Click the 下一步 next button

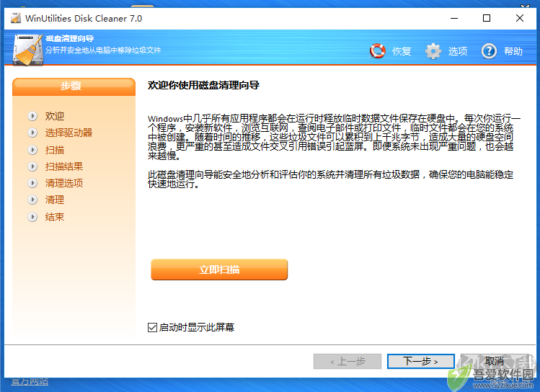point(420,361)
